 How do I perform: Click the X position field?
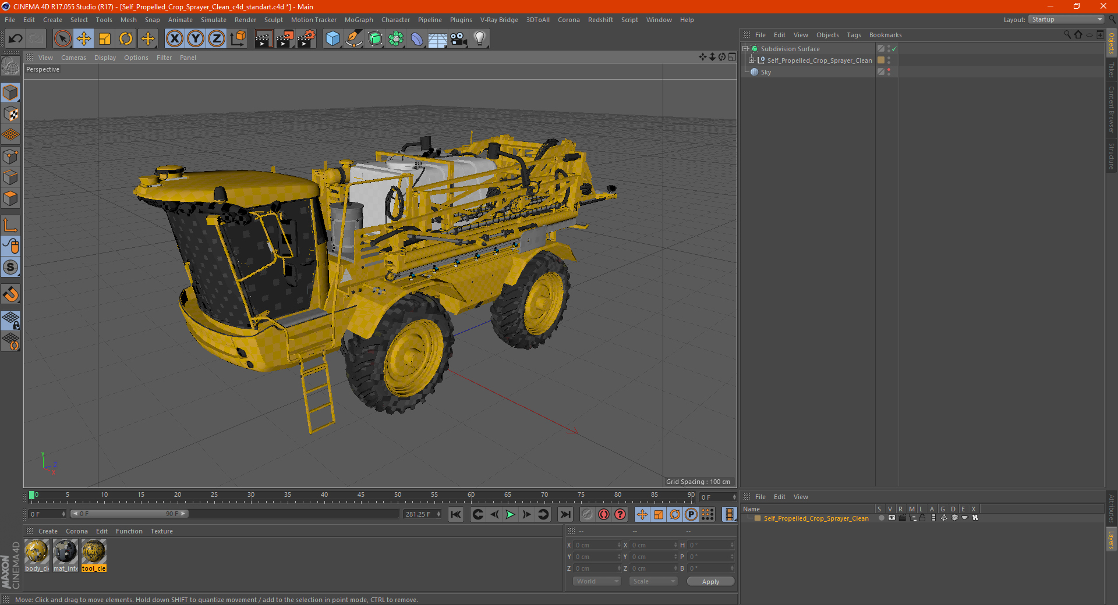tap(597, 545)
